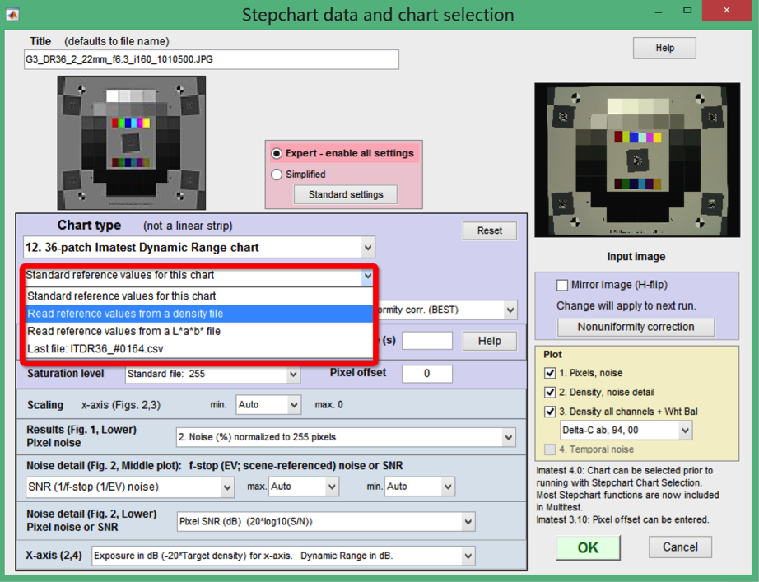Click the 'Standard settings' button

346,195
